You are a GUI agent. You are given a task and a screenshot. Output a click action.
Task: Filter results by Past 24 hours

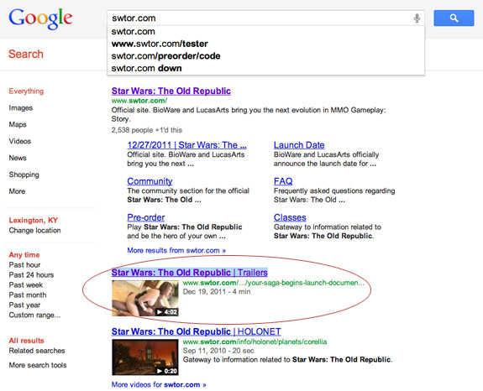(x=31, y=275)
